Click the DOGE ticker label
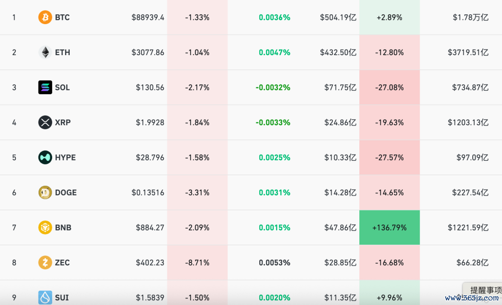 66,192
